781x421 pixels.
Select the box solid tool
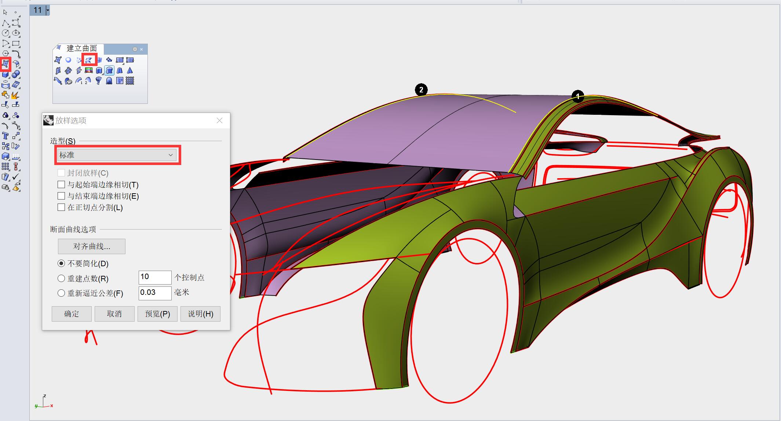click(x=5, y=74)
